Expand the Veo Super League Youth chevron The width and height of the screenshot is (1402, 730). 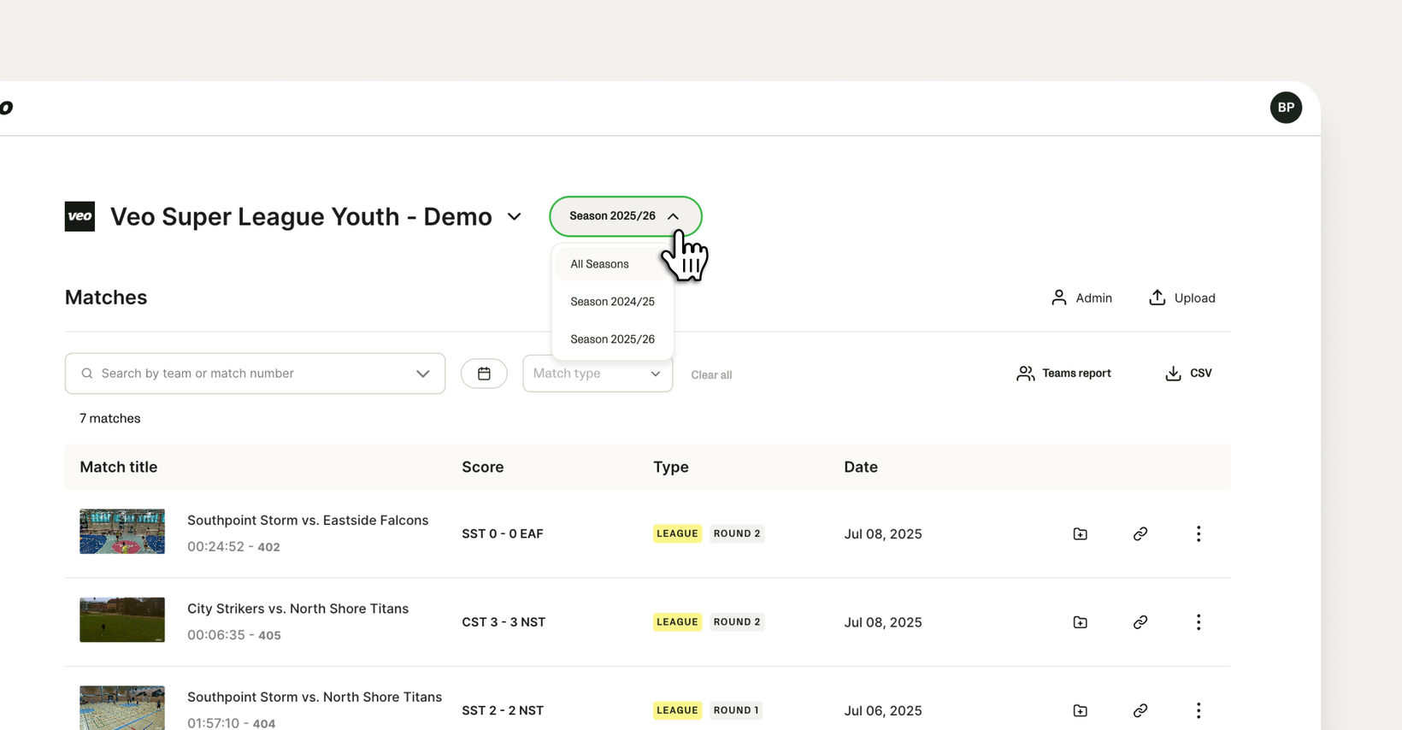coord(515,217)
